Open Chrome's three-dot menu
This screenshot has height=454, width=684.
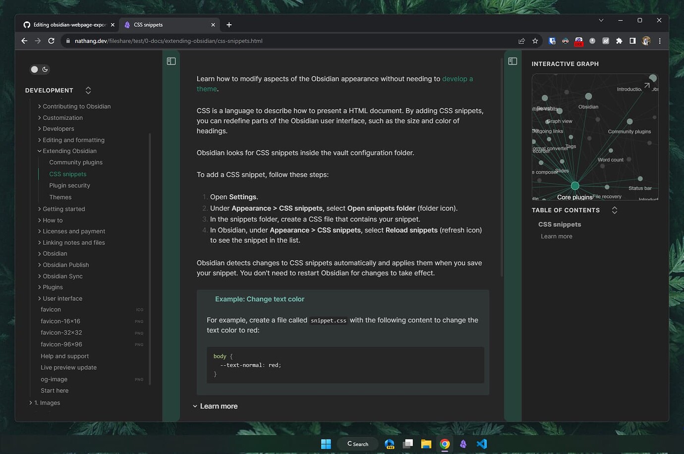660,41
